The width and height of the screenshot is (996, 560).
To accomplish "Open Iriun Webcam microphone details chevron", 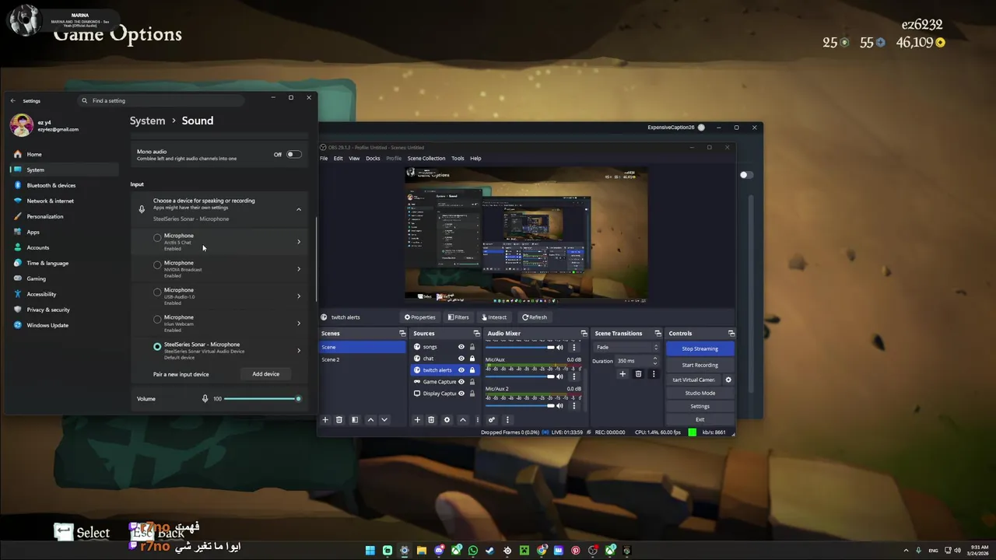I will (x=299, y=324).
